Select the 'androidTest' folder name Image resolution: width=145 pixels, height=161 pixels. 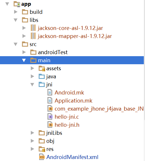(53, 52)
